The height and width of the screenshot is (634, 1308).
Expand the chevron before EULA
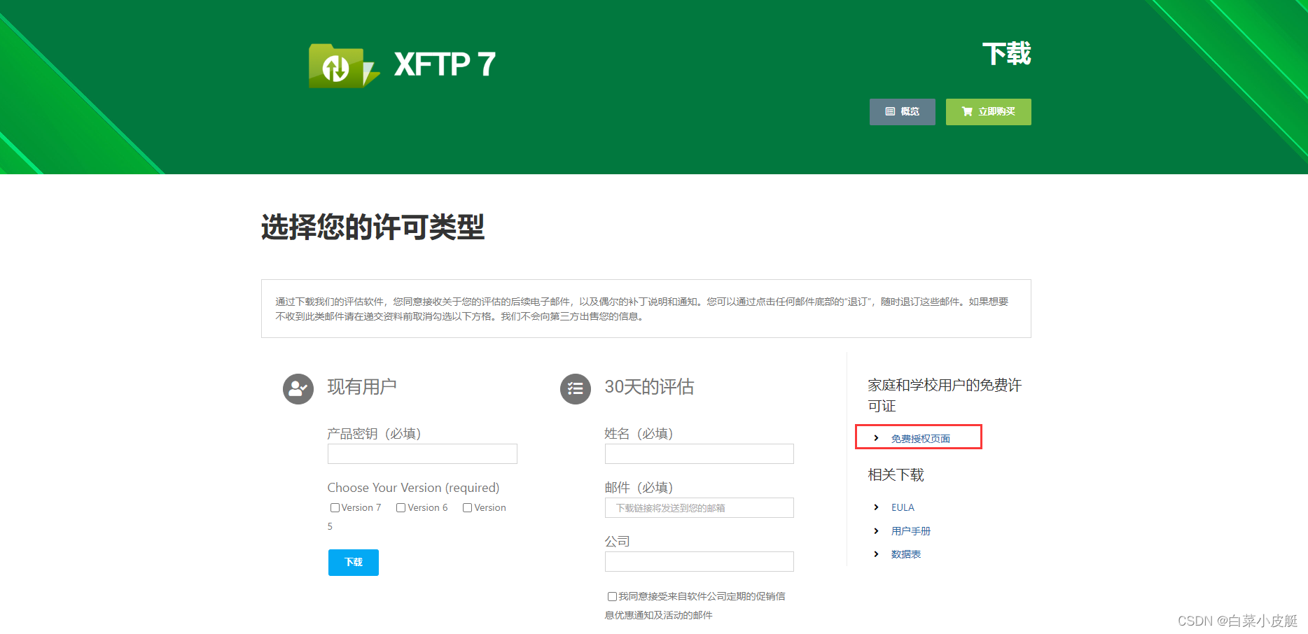[x=875, y=507]
